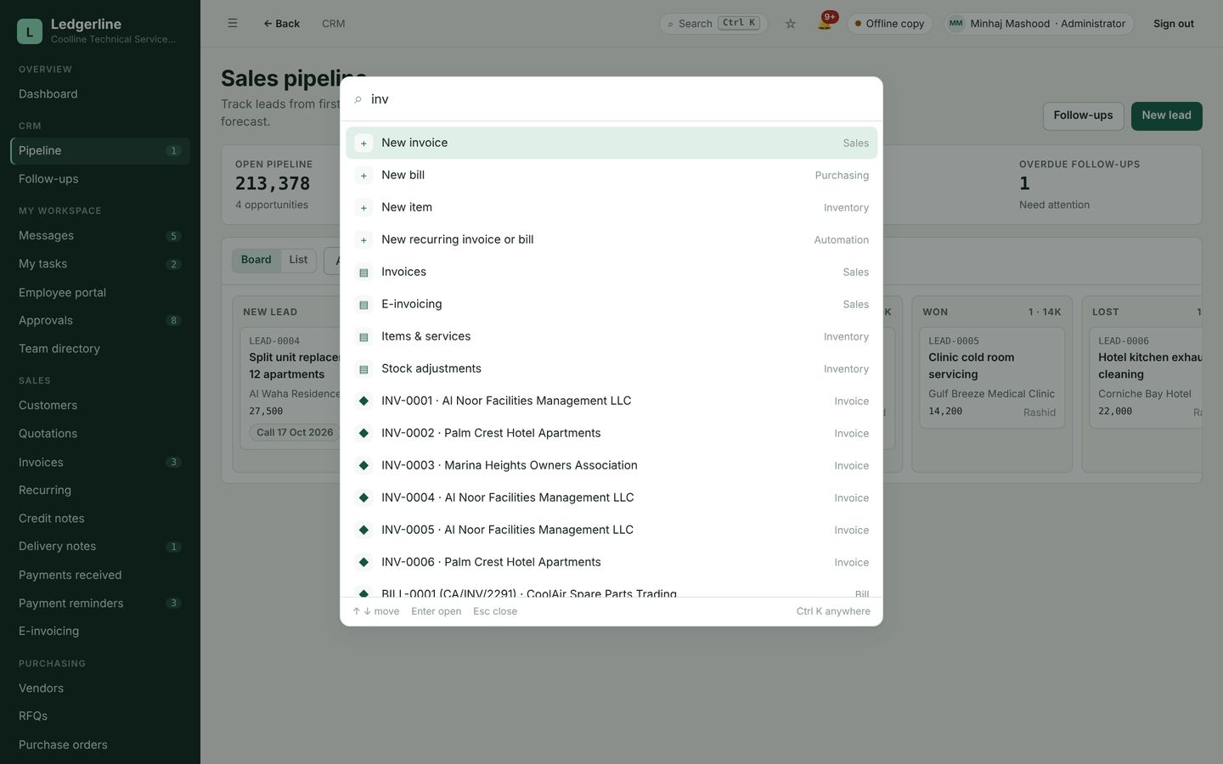1223x764 pixels.
Task: Open the E-invoicing page result
Action: tap(611, 304)
